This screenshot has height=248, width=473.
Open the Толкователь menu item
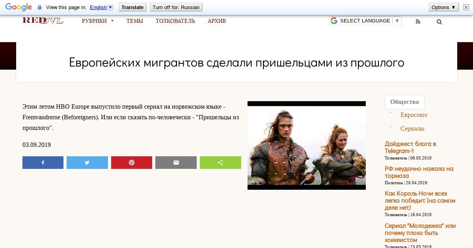click(175, 21)
